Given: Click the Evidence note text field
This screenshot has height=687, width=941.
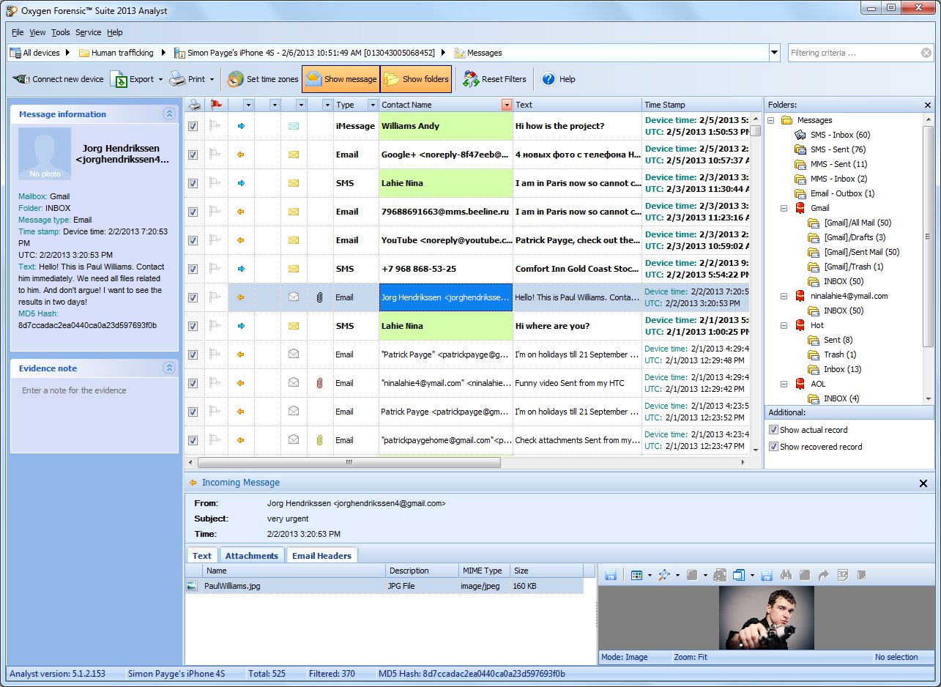Looking at the screenshot, I should 94,414.
